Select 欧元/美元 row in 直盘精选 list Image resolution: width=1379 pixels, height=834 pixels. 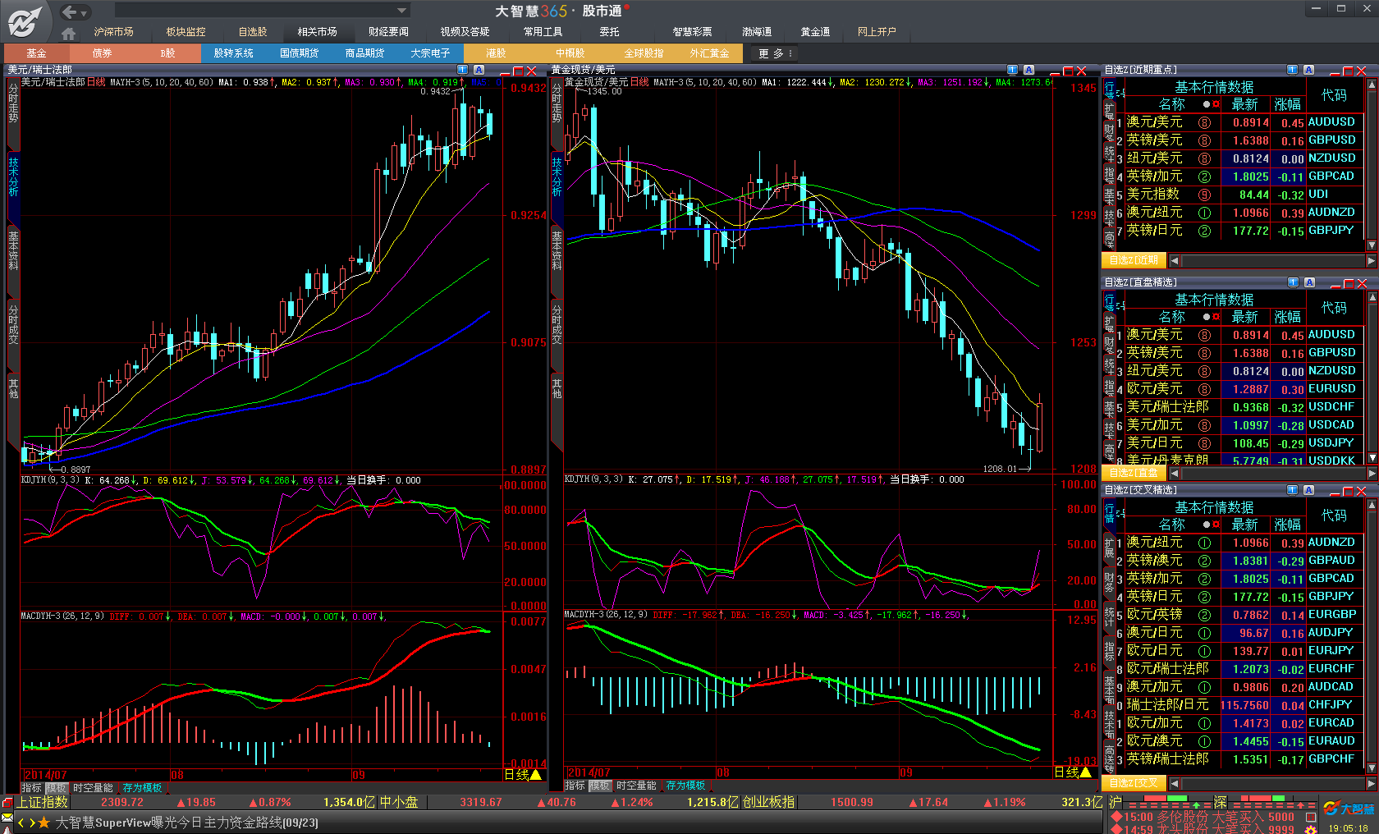pos(1244,389)
